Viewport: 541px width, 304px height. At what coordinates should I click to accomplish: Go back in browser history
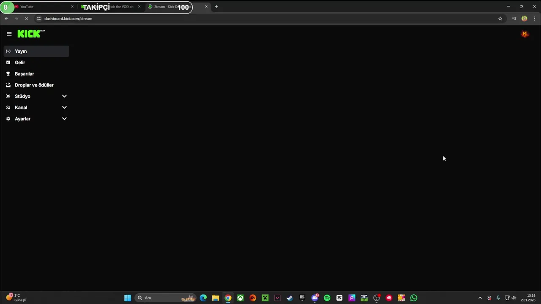(6, 19)
